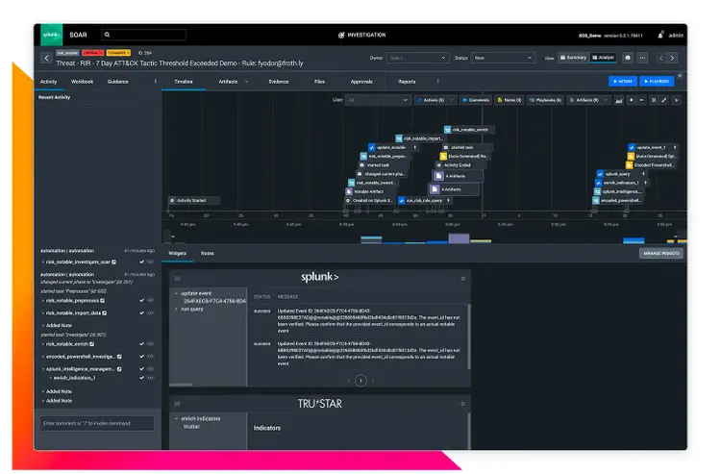Click the Splunk widget settings gear
The image size is (721, 474).
click(x=463, y=277)
